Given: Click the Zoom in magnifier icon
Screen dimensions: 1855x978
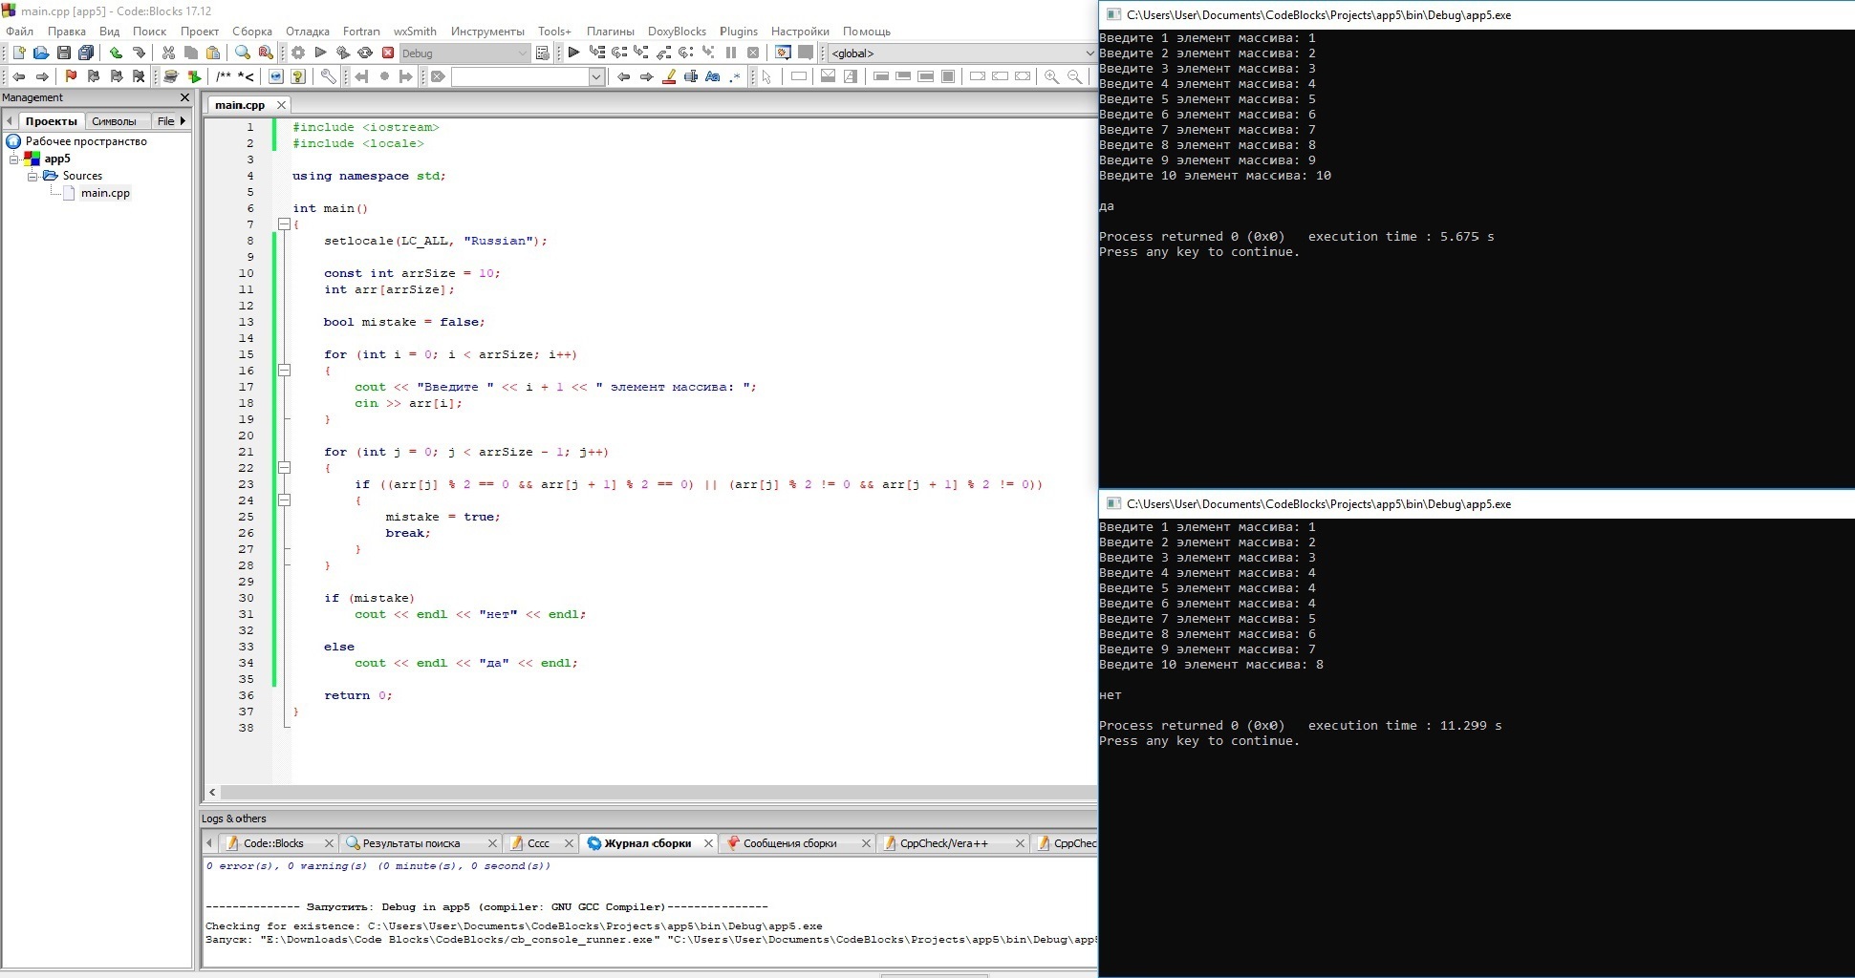Looking at the screenshot, I should pyautogui.click(x=1051, y=77).
